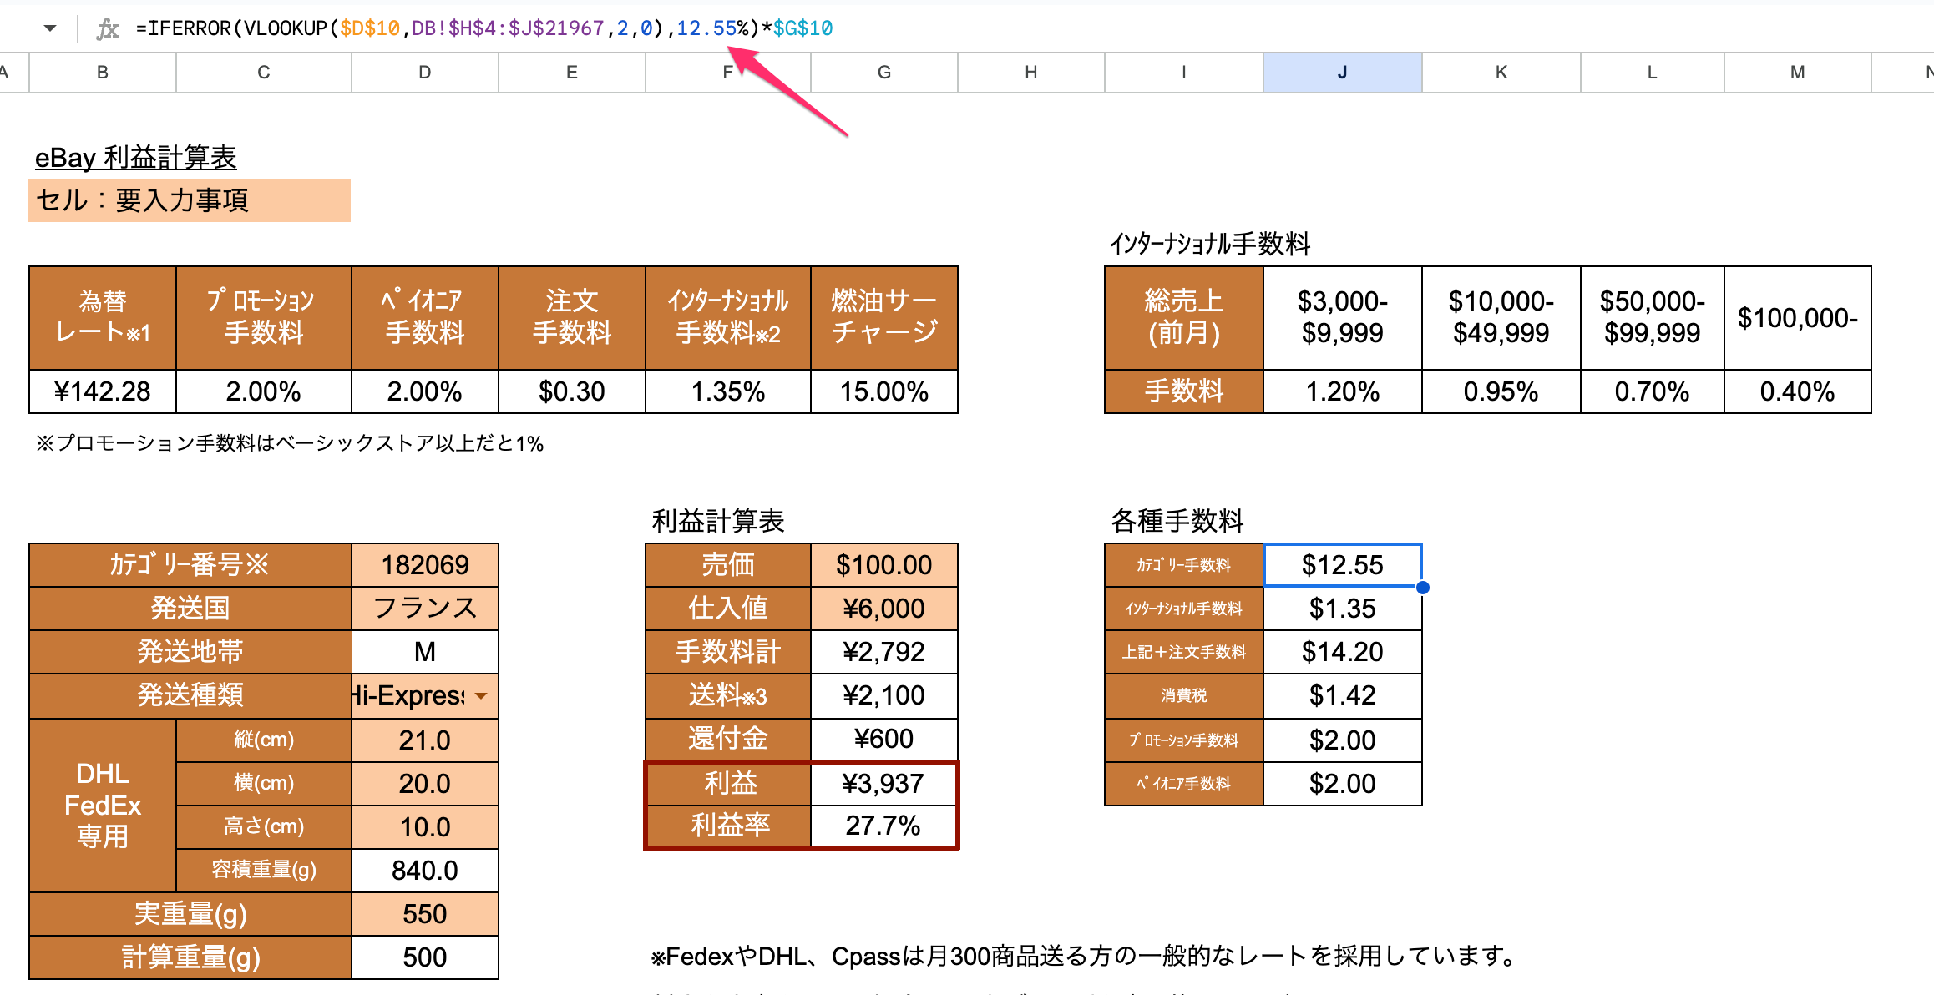
Task: Select the 縦(cm) value cell 21.0
Action: [424, 740]
